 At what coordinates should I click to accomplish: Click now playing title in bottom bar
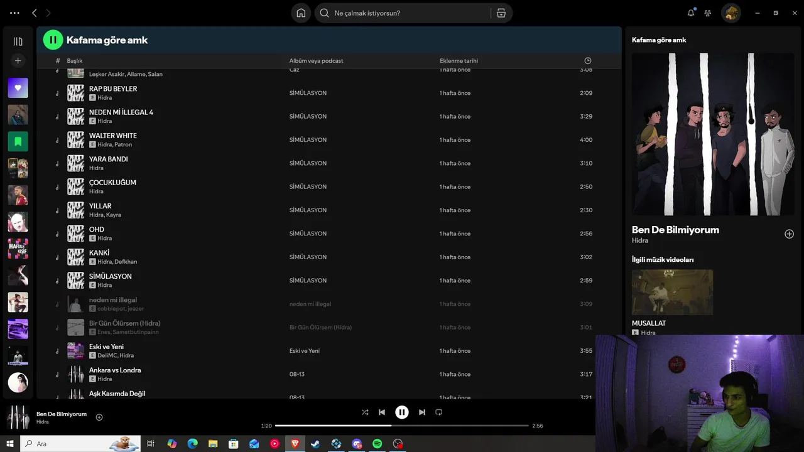62,414
